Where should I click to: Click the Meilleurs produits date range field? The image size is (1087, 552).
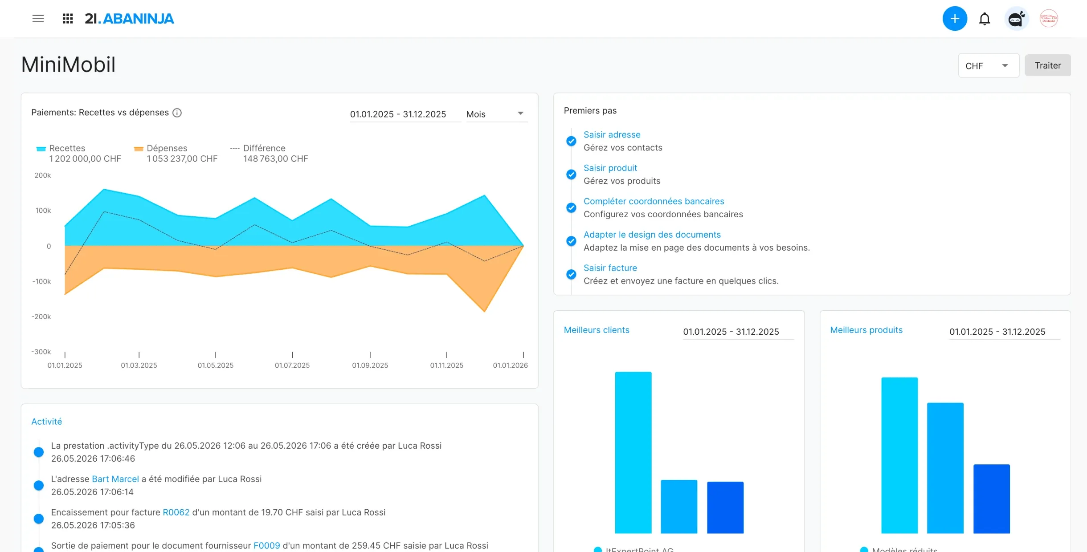1005,332
